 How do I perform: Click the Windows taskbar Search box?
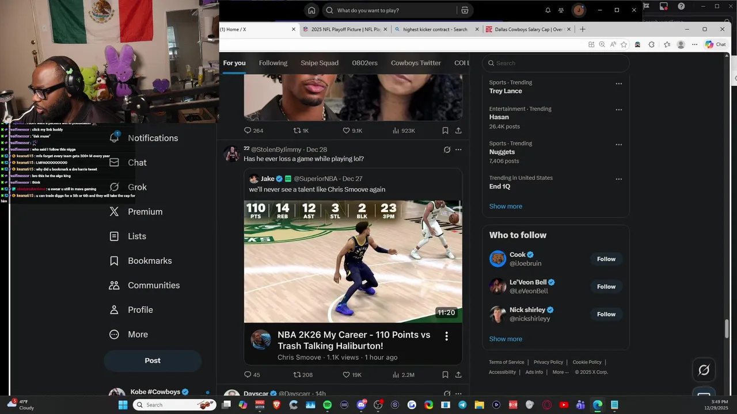coord(176,405)
